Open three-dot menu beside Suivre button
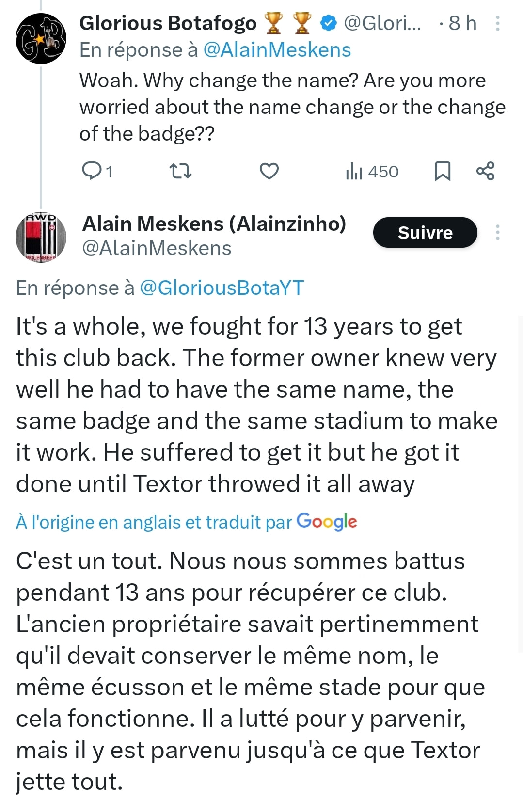 [497, 232]
